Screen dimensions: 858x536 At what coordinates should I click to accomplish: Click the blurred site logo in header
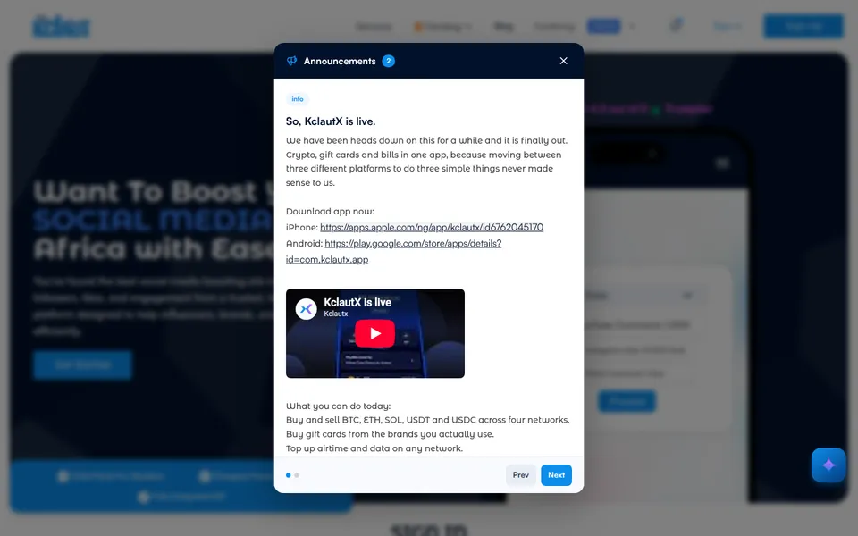coord(62,26)
